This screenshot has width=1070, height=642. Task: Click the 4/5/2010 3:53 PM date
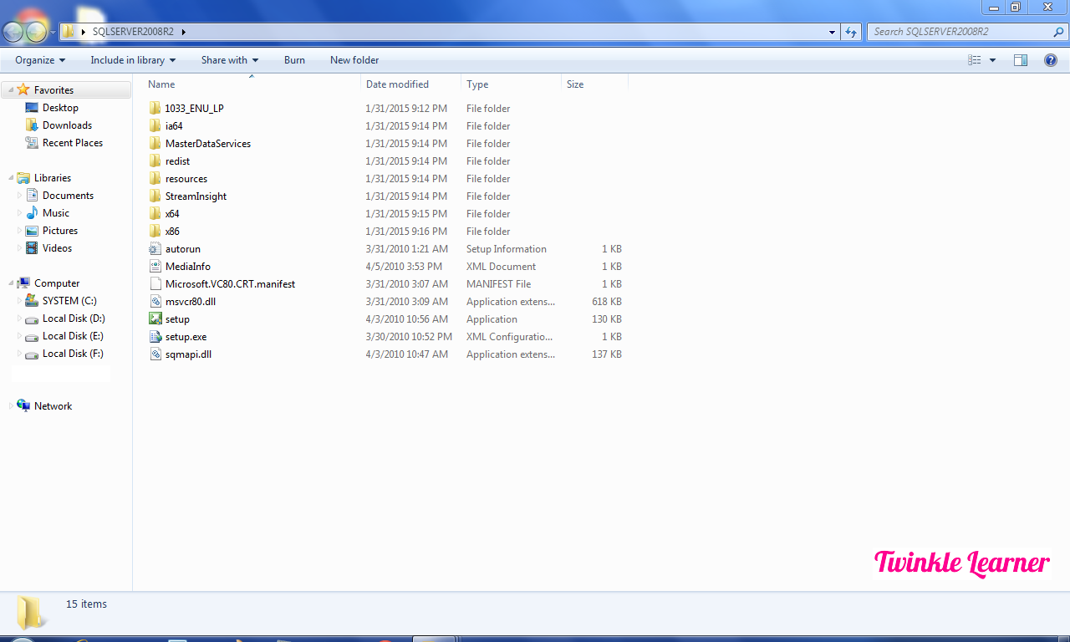pos(405,267)
